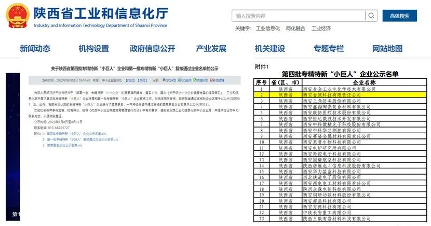This screenshot has height=226, width=431.
Task: Click the magnifier search icon
Action: point(372,16)
